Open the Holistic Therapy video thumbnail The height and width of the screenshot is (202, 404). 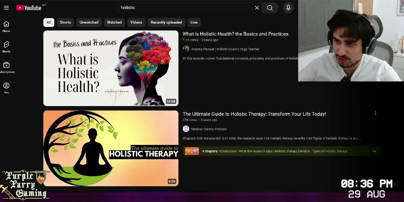pos(111,148)
